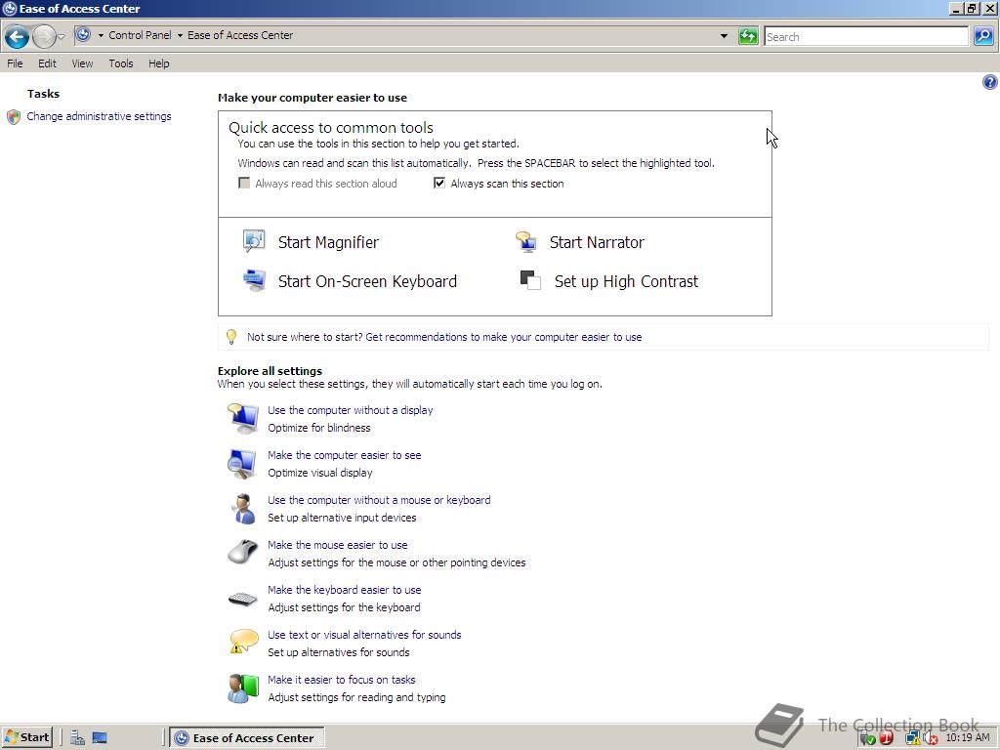This screenshot has width=1000, height=750.
Task: Click in the Search input field
Action: pyautogui.click(x=866, y=36)
